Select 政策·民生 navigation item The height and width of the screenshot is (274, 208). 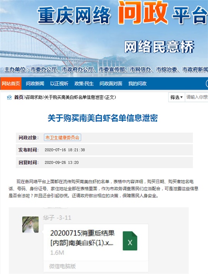[x=84, y=84]
